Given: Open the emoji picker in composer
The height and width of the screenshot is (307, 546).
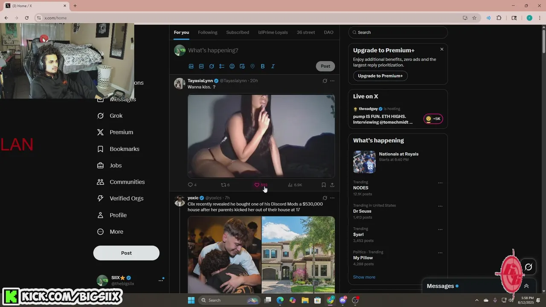Looking at the screenshot, I should 232,66.
